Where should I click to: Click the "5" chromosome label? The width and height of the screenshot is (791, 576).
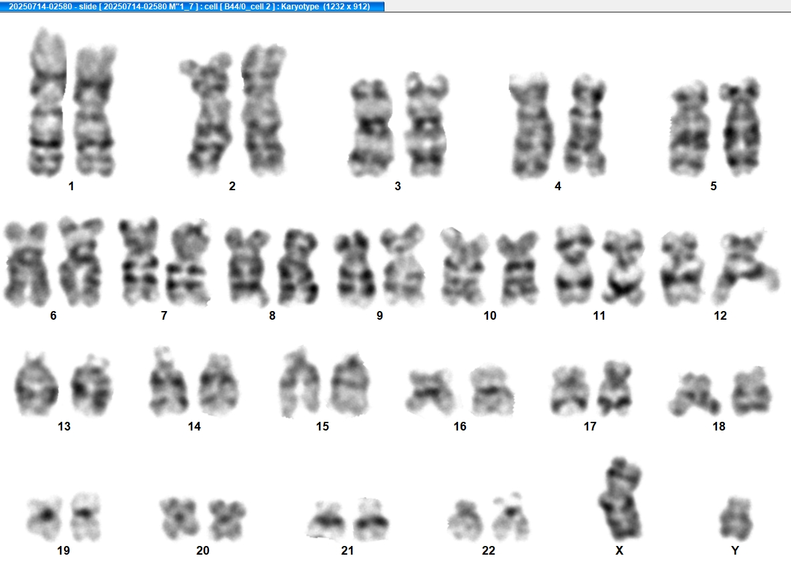coord(714,187)
